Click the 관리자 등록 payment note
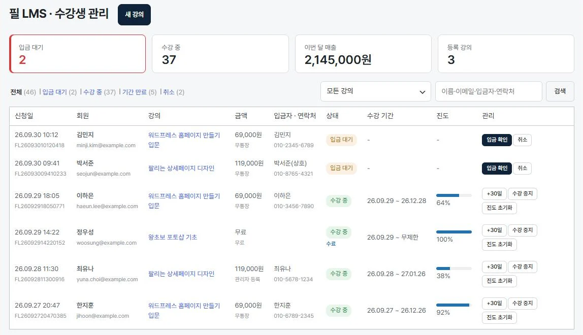 [x=247, y=279]
